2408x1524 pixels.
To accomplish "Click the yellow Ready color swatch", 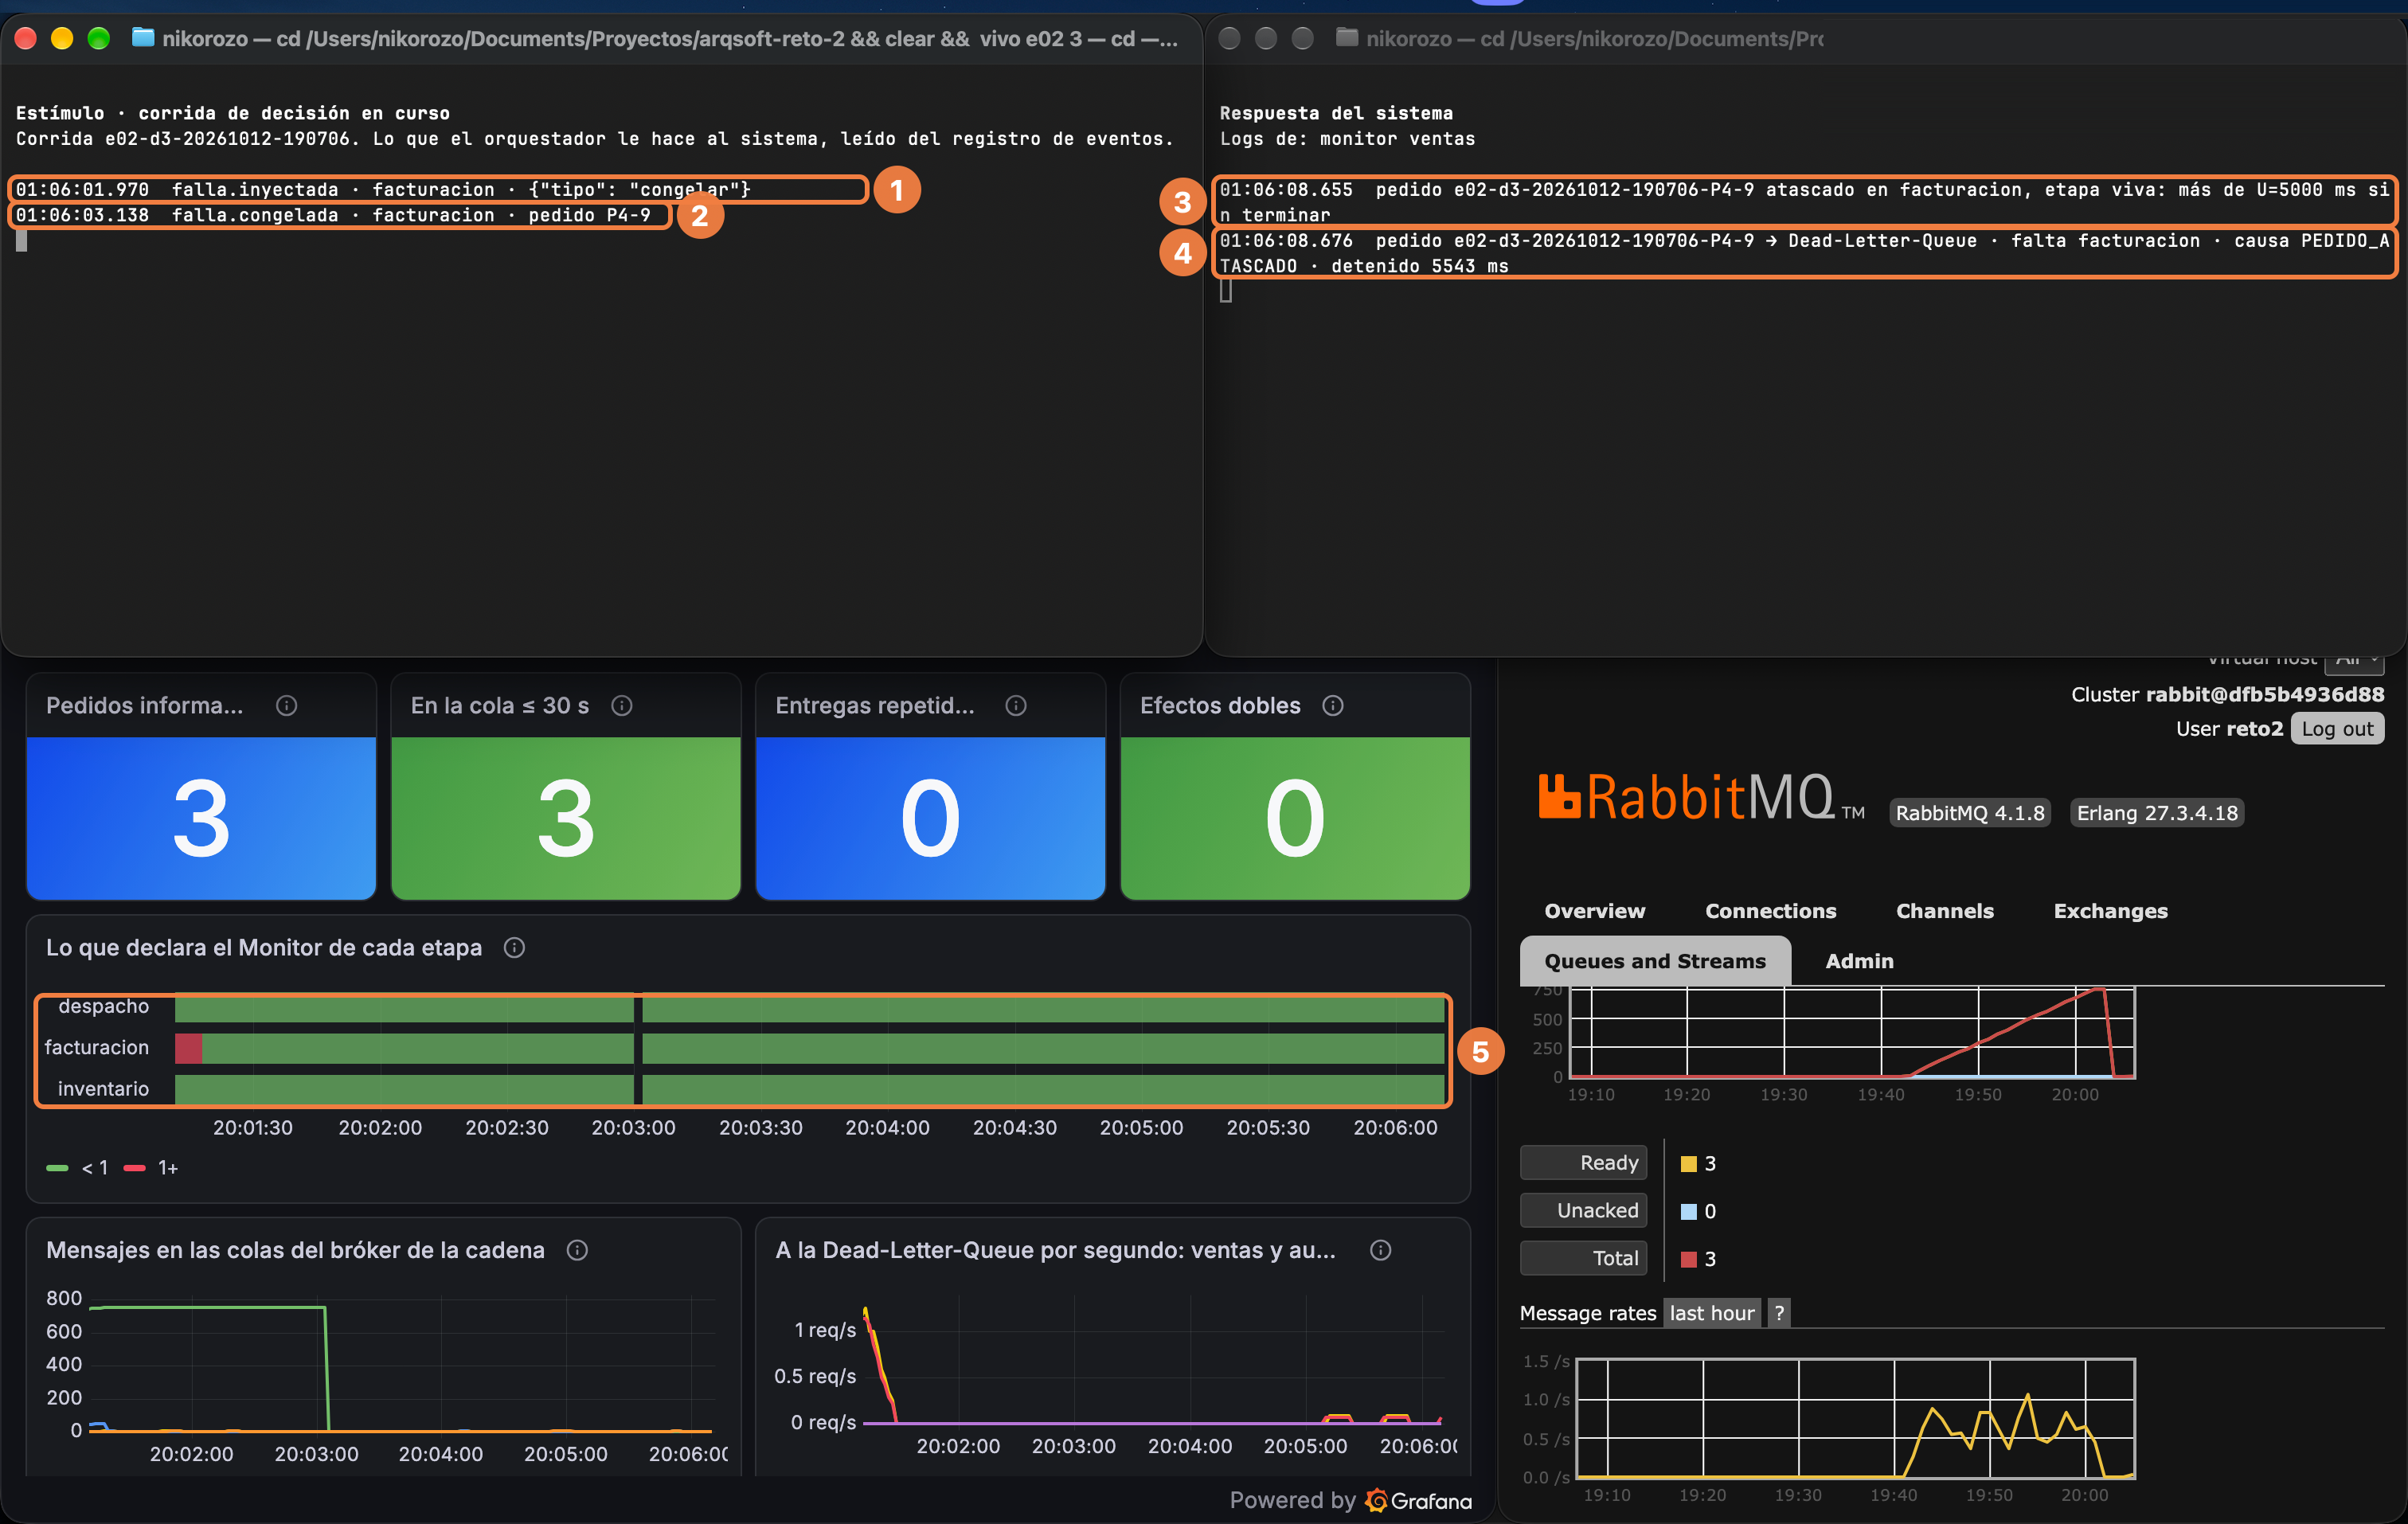I will (1689, 1164).
